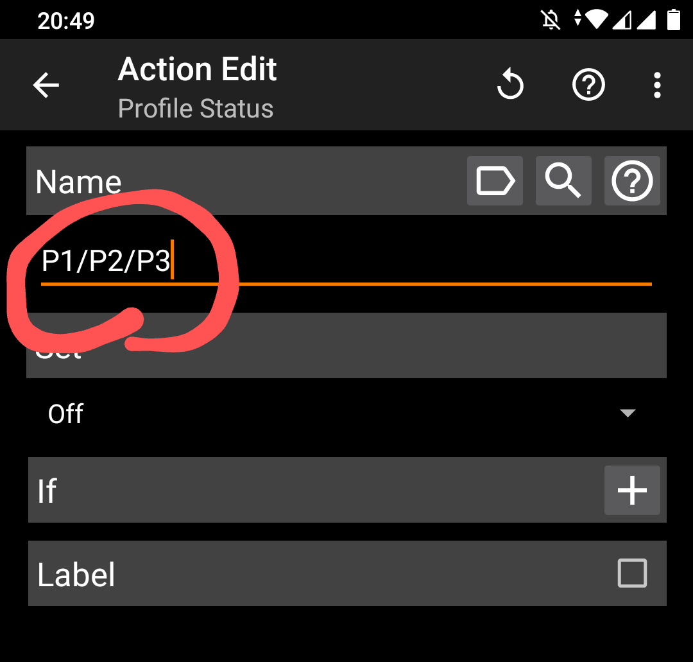Open the Name field help icon
This screenshot has height=662, width=693.
632,181
